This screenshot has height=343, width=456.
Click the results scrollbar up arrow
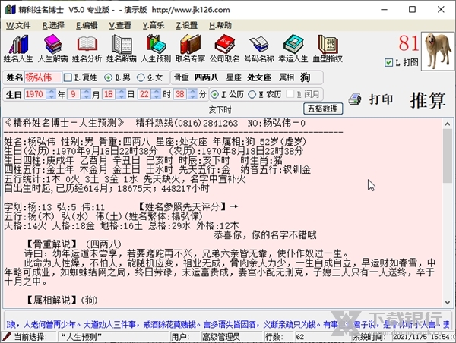pyautogui.click(x=448, y=124)
